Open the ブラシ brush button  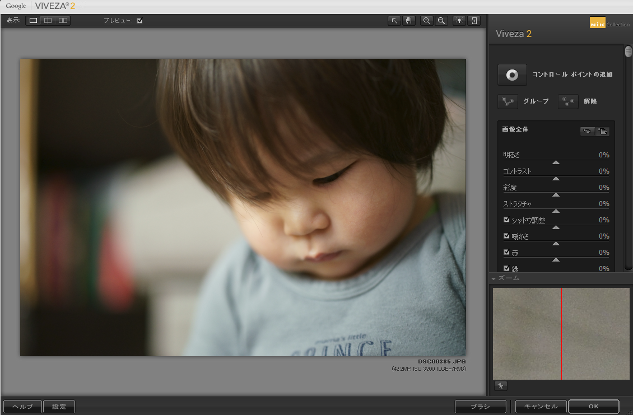pos(481,407)
